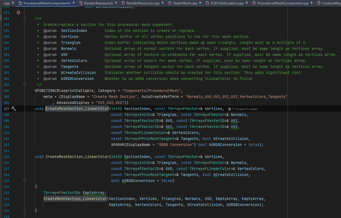Viewport: 341px width, 218px height.
Task: Click the file icon on StaticMesh.cpp tab
Action: 169,3
